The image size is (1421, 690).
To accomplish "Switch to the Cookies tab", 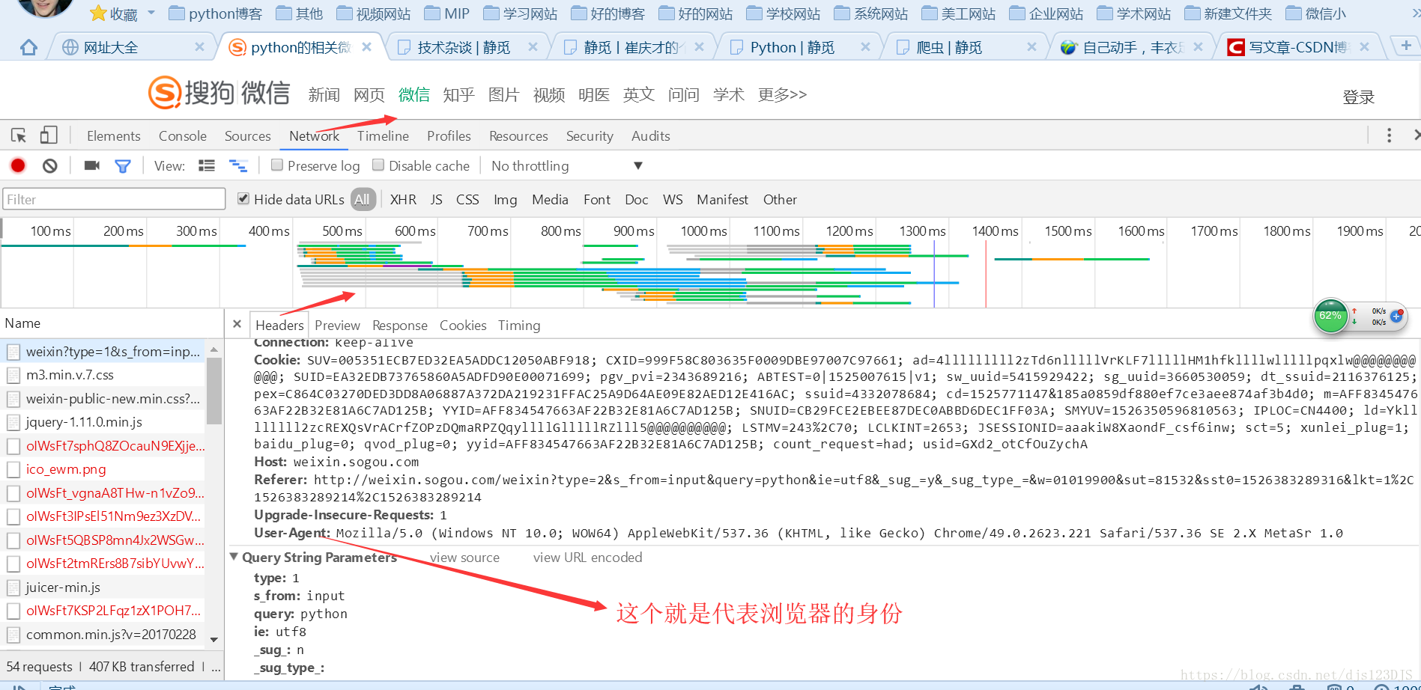I will [463, 325].
